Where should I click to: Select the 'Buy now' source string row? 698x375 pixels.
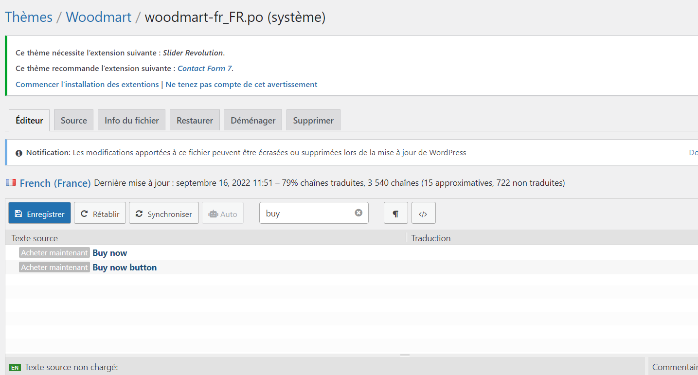352,252
